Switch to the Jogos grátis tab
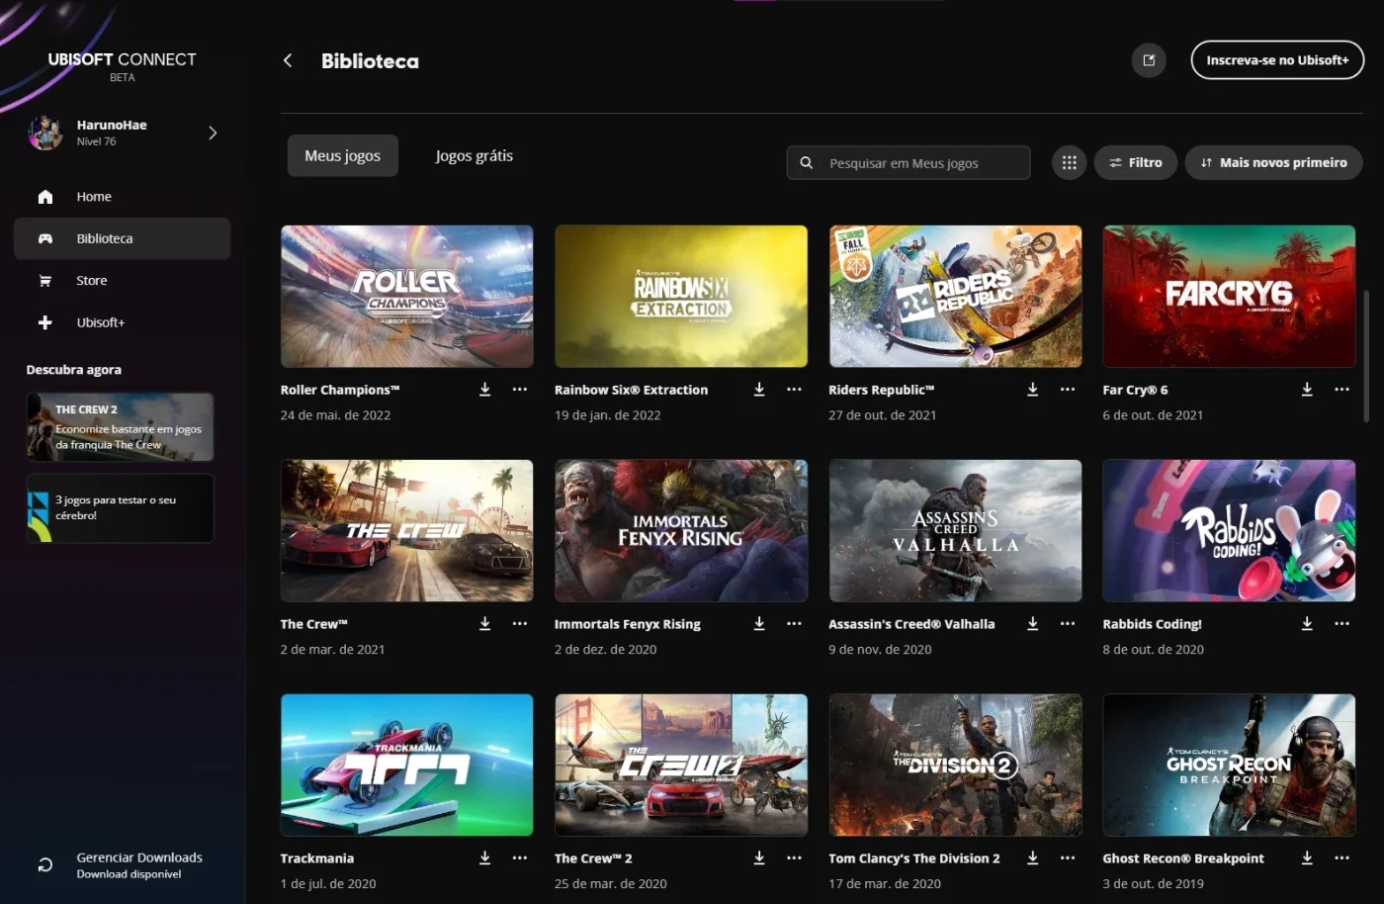Viewport: 1384px width, 904px height. (475, 155)
